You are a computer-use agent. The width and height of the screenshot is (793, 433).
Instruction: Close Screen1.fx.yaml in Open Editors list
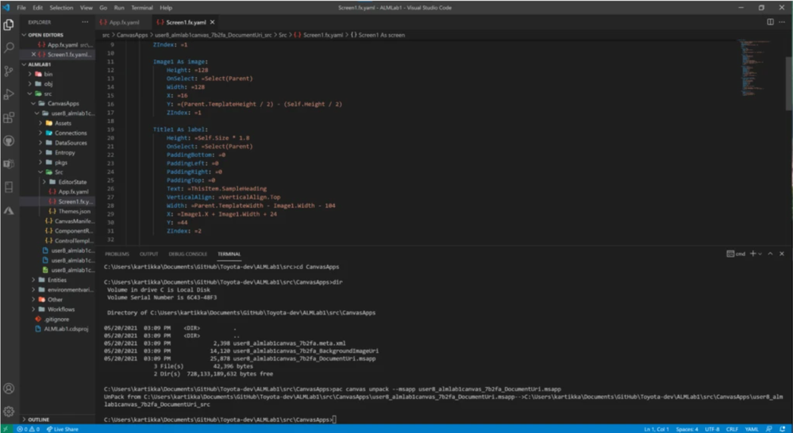click(33, 55)
